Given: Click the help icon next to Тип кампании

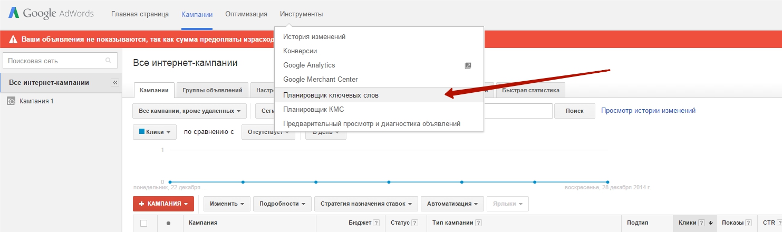Looking at the screenshot, I should [478, 223].
